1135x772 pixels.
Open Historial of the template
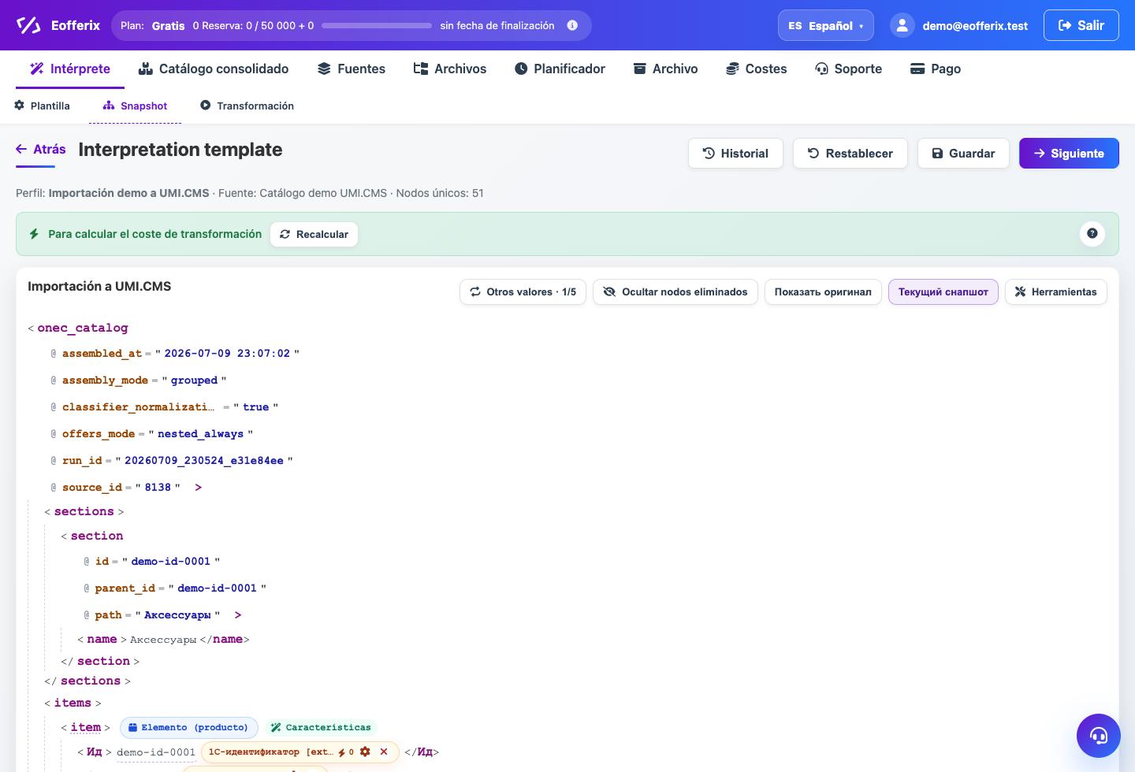coord(735,154)
